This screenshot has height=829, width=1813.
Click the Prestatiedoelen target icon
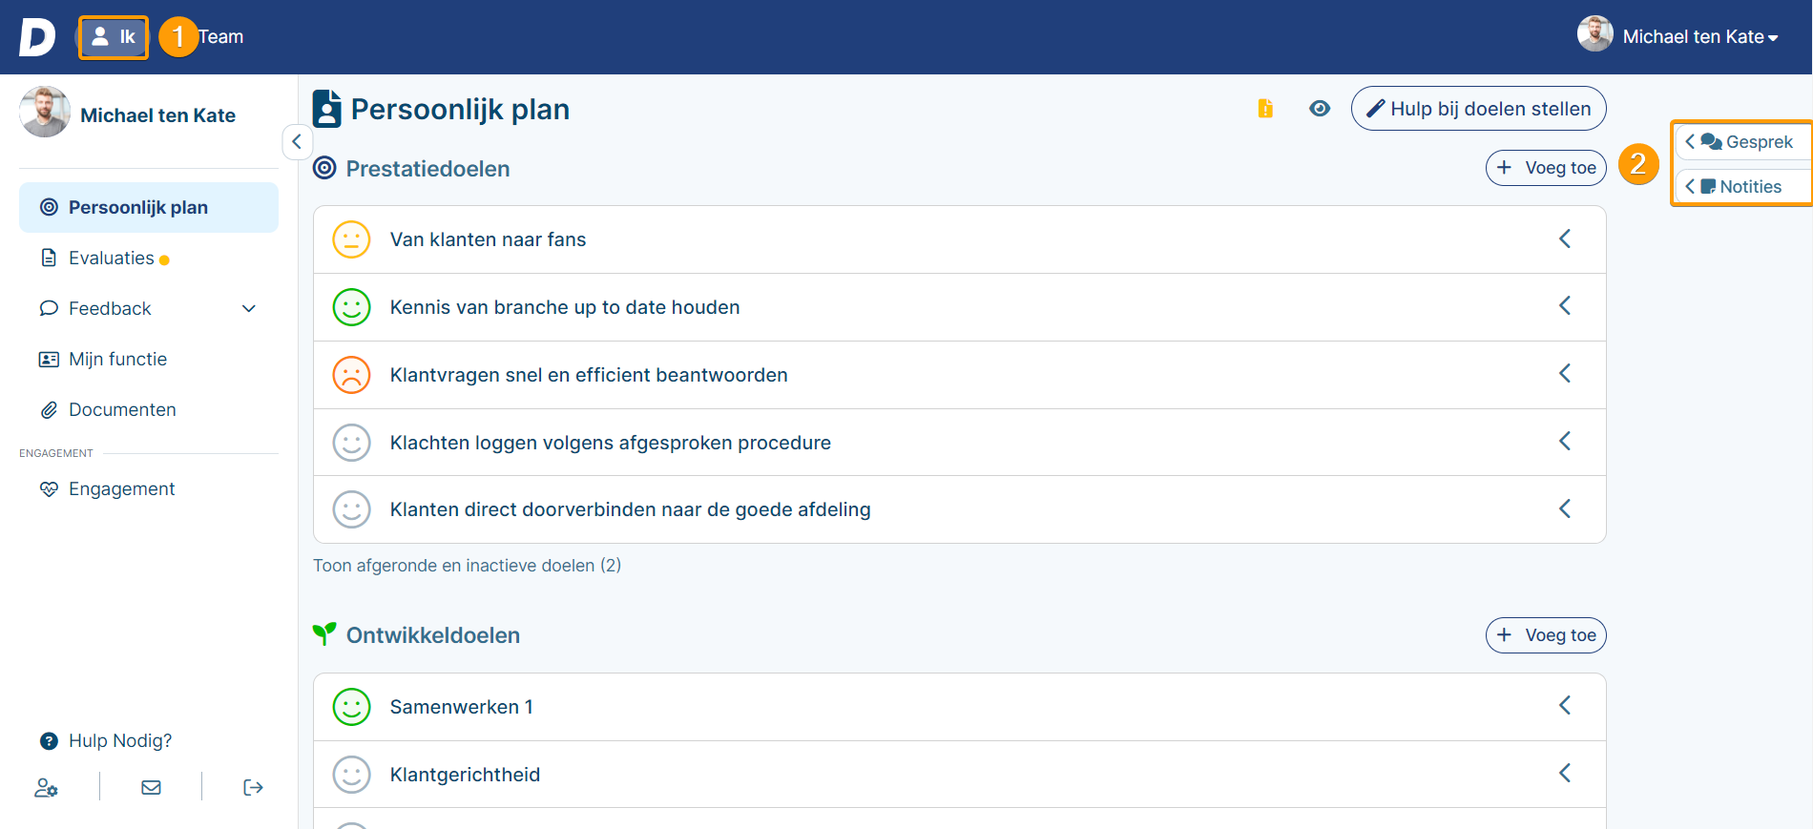pos(324,168)
